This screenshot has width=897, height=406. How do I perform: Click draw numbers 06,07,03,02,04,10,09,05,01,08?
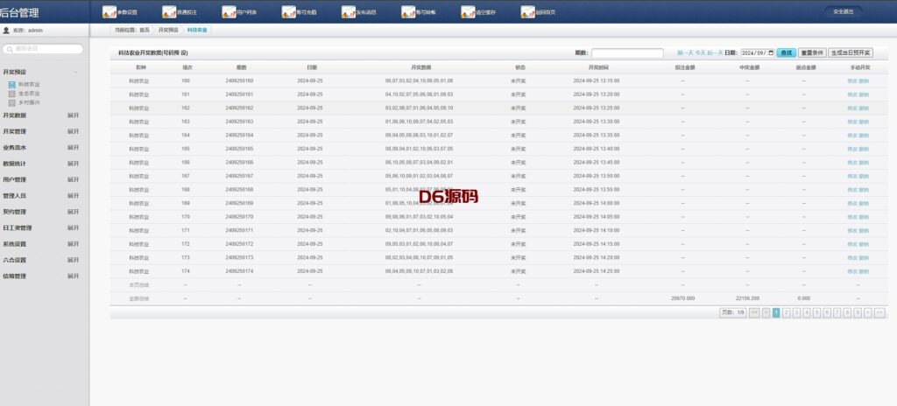coord(419,80)
